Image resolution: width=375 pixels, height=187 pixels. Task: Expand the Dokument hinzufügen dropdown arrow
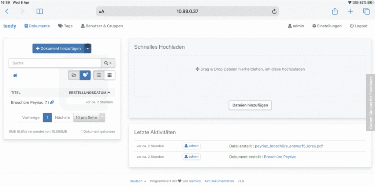[x=88, y=49]
